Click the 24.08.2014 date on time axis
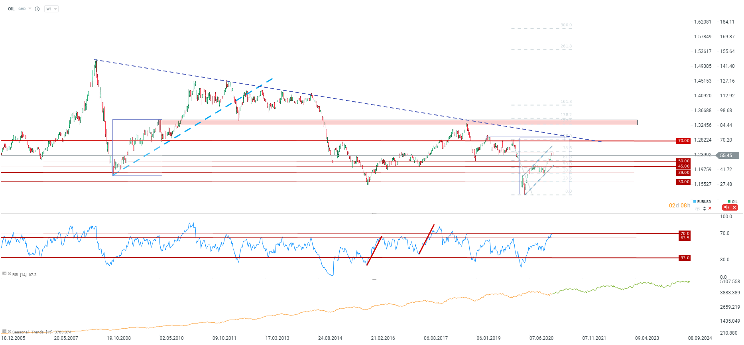Viewport: 744px width, 345px height. 330,338
